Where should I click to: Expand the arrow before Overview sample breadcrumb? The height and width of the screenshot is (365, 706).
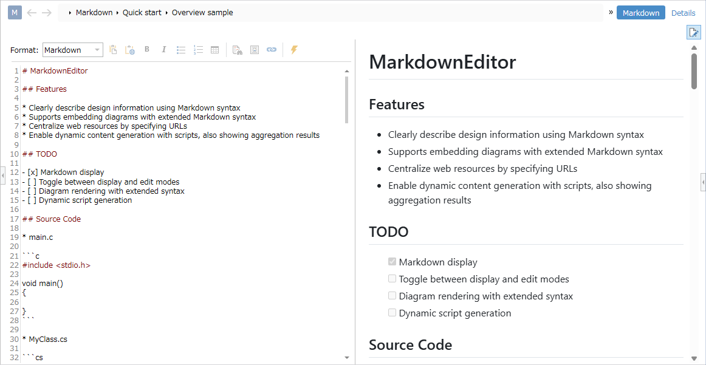166,13
